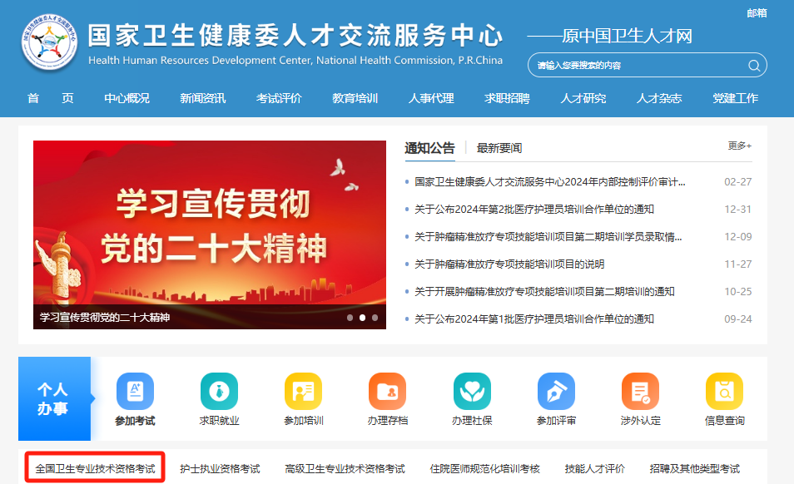Click 更多+ for more notices
Viewport: 794px width, 484px height.
pyautogui.click(x=739, y=146)
